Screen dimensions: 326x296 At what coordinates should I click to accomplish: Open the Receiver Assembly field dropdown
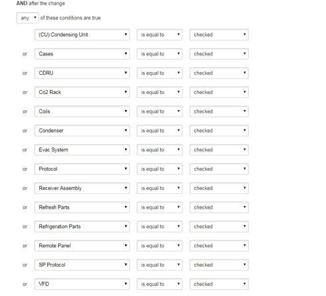(82, 188)
